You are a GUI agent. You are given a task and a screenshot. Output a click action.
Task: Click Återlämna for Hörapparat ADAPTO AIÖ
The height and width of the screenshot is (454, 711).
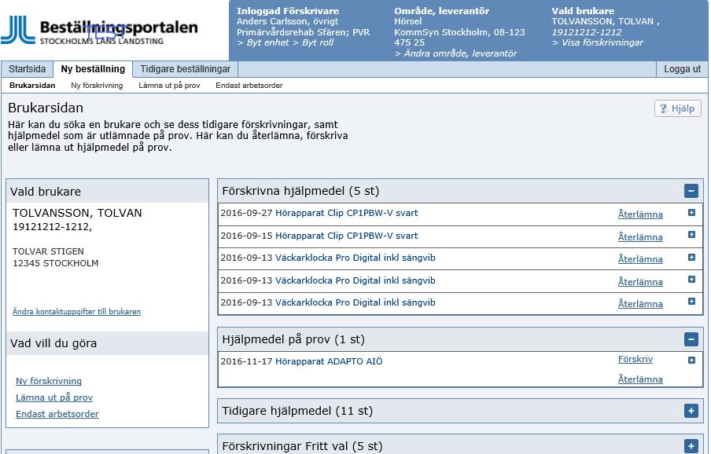click(x=640, y=379)
